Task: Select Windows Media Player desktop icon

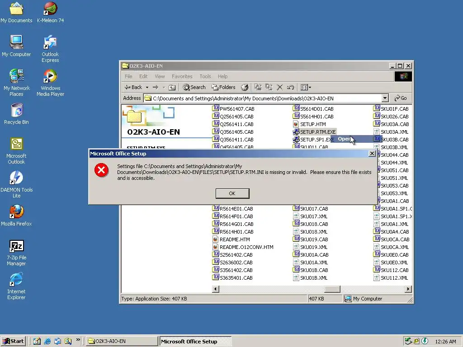Action: [x=51, y=83]
